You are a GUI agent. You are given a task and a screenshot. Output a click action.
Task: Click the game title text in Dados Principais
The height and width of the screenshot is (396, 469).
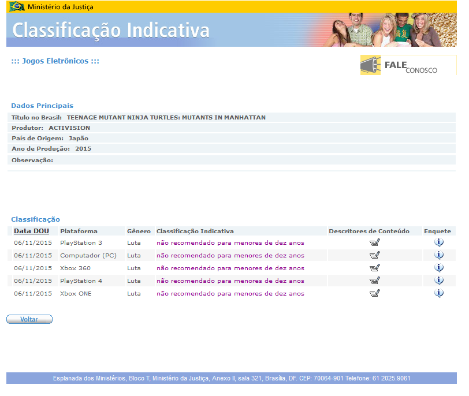tap(170, 117)
